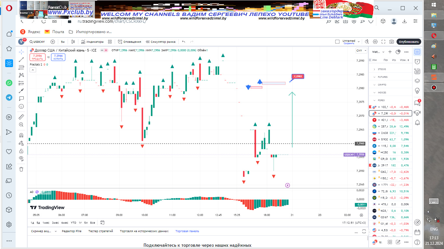The width and height of the screenshot is (444, 249).
Task: Open the go-to-date calendar icon
Action: coord(102,223)
